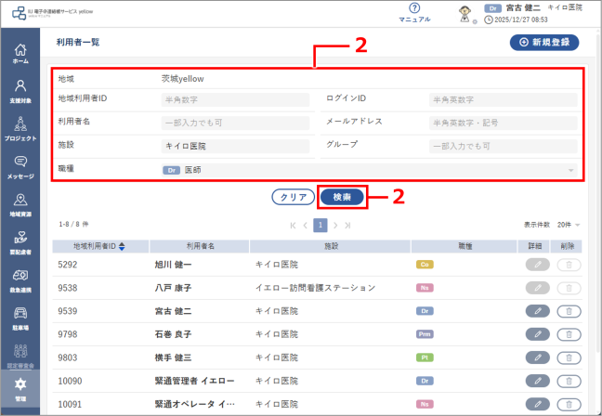The width and height of the screenshot is (602, 416).
Task: Open the マニュアル help icon
Action: click(414, 12)
